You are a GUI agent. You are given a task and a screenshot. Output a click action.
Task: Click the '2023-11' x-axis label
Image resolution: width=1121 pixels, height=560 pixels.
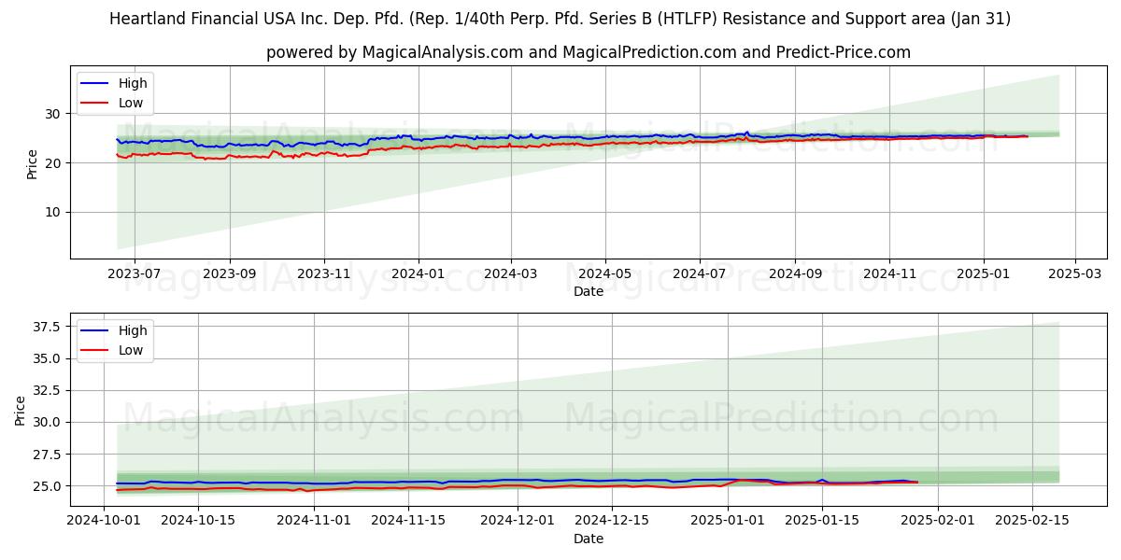click(324, 275)
